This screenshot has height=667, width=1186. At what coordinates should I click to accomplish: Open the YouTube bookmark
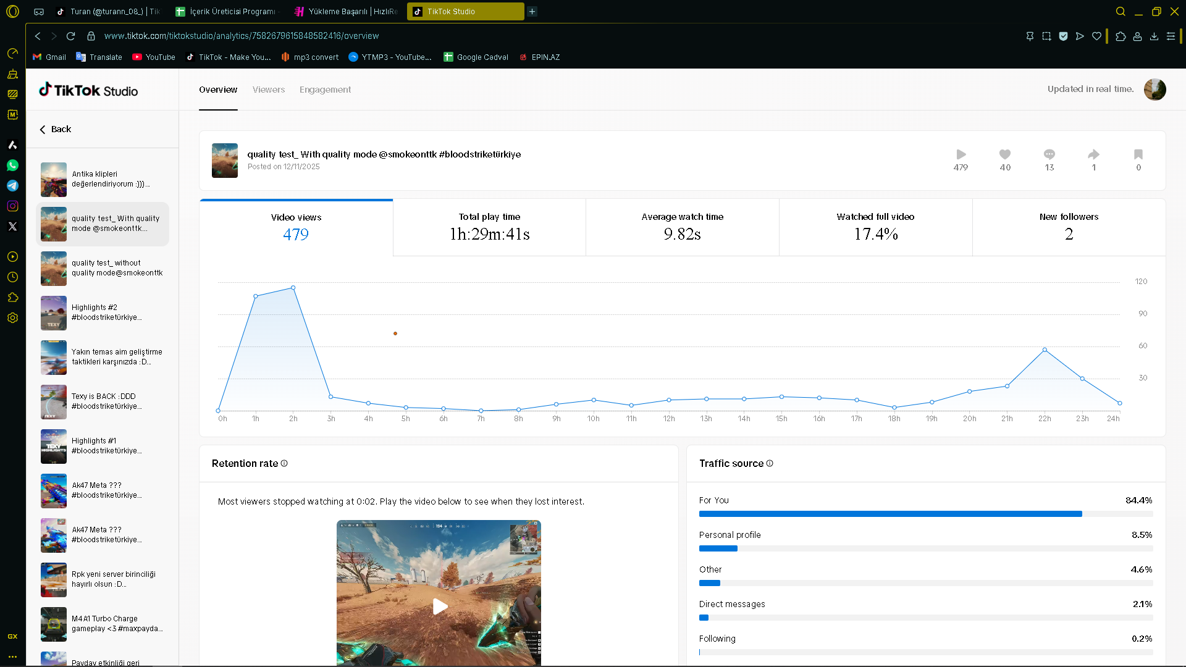pyautogui.click(x=154, y=57)
